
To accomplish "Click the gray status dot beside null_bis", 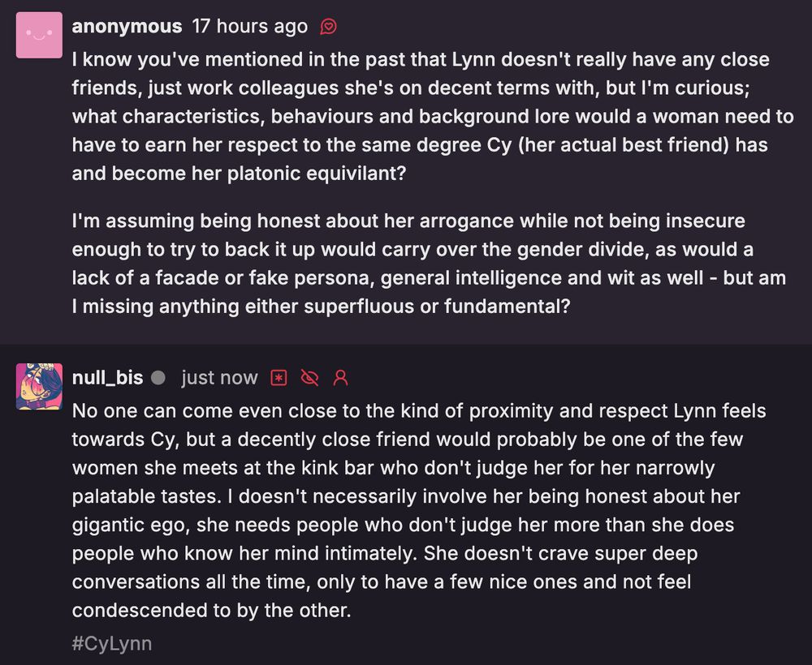I will pyautogui.click(x=158, y=377).
